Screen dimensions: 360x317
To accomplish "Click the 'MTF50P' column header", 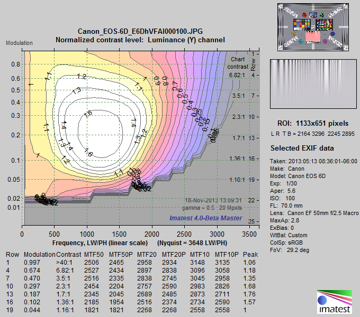I will coord(121,255).
